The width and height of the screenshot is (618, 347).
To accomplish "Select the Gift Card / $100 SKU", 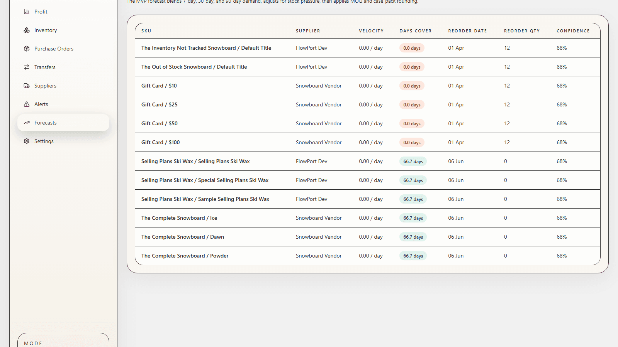I will click(161, 142).
